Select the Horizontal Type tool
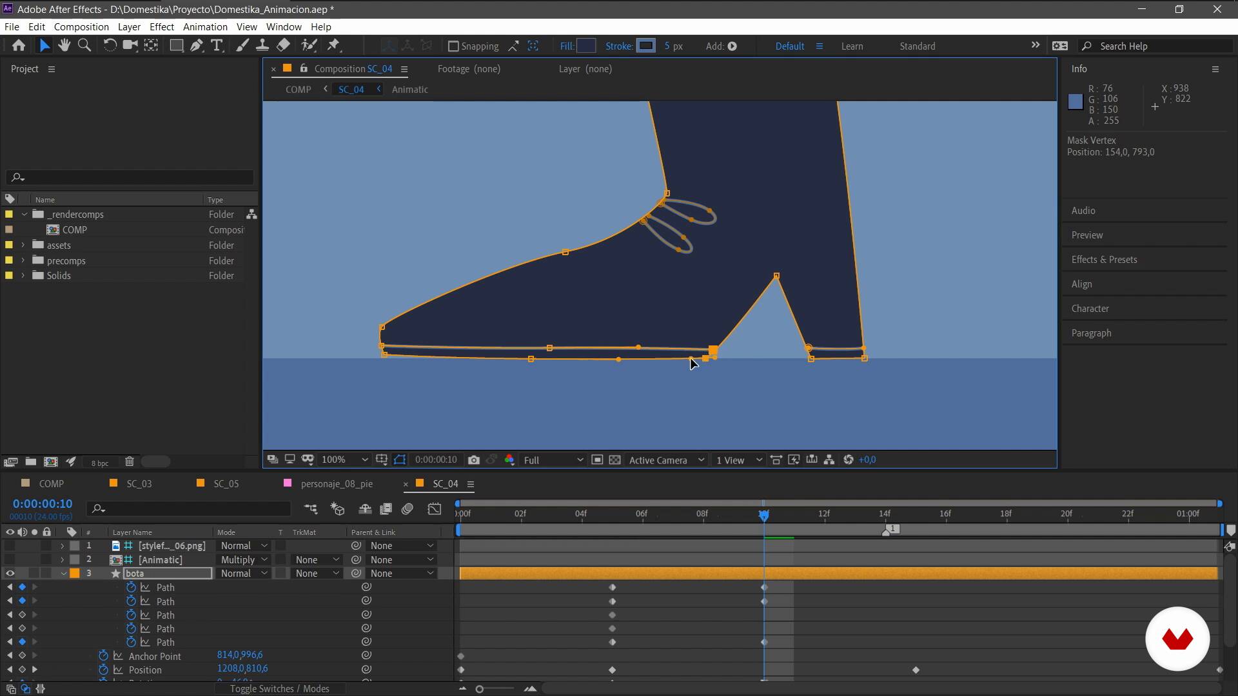The width and height of the screenshot is (1238, 696). click(x=217, y=46)
